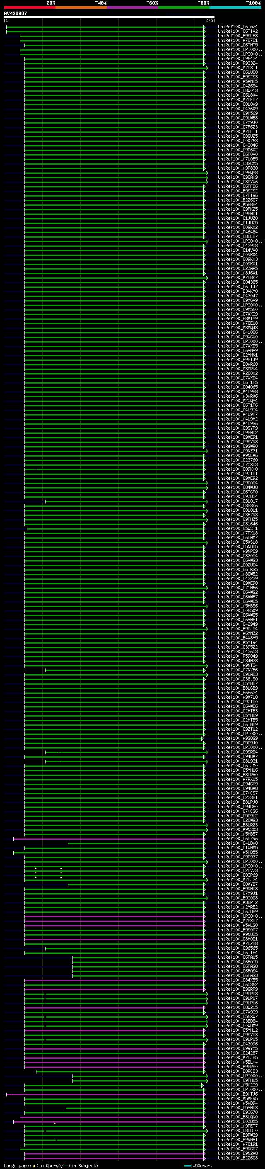Select the UniRef100_A5A2I9 entry
The height and width of the screenshot is (1169, 265).
(238, 1085)
